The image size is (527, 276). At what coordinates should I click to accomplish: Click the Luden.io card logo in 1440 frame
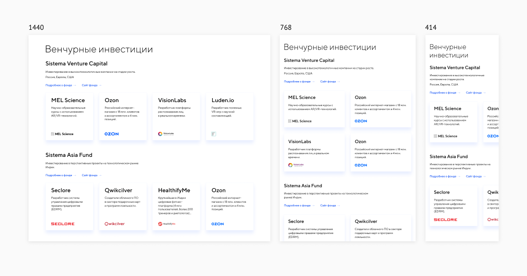[214, 134]
